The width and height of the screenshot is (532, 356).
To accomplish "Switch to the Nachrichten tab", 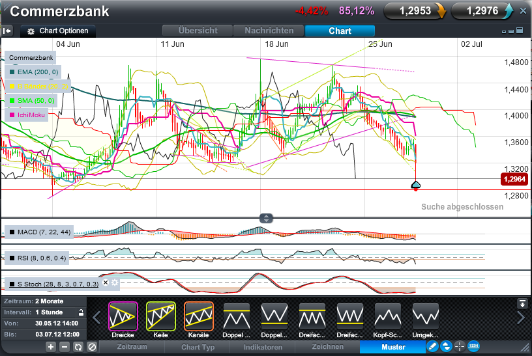I will pyautogui.click(x=269, y=31).
